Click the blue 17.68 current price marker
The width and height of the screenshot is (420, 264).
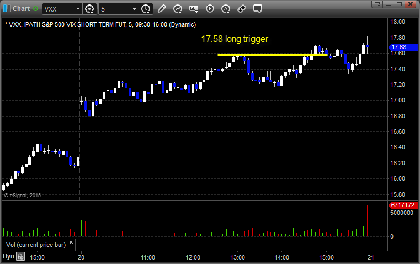[x=403, y=47]
